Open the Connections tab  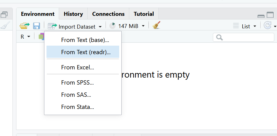(x=108, y=14)
